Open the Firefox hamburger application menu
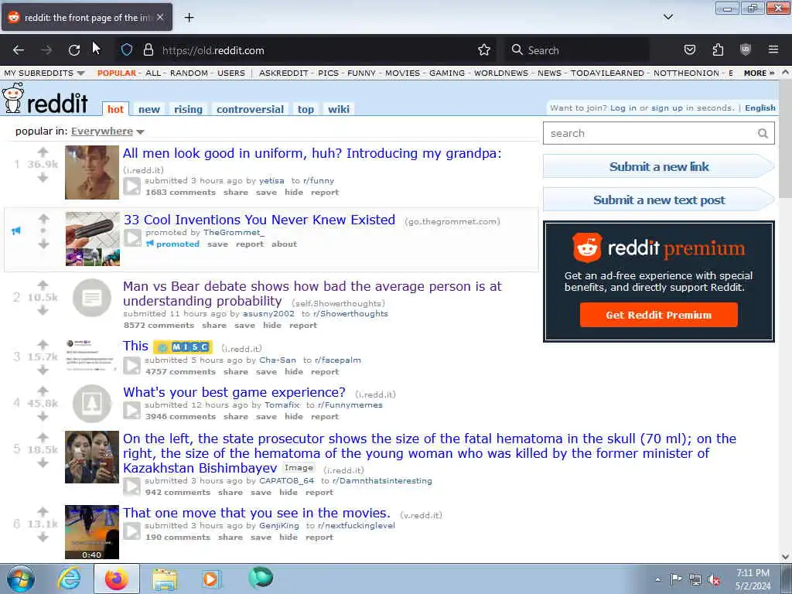 tap(773, 49)
